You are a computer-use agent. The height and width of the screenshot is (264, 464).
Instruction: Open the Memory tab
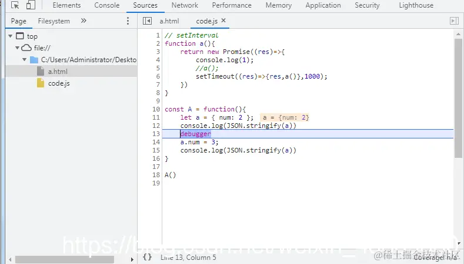coord(279,5)
